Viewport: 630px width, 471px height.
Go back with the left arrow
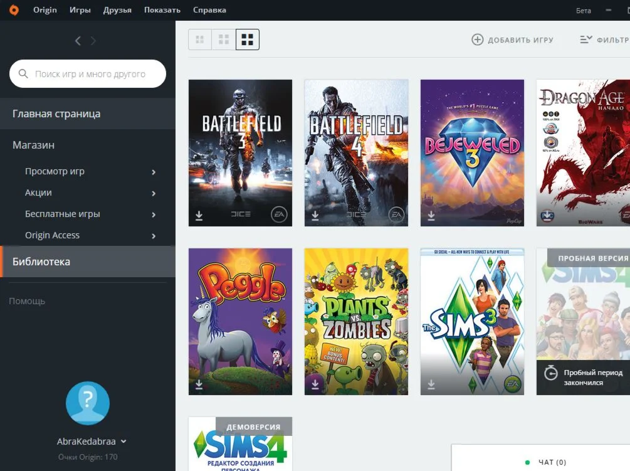(78, 41)
